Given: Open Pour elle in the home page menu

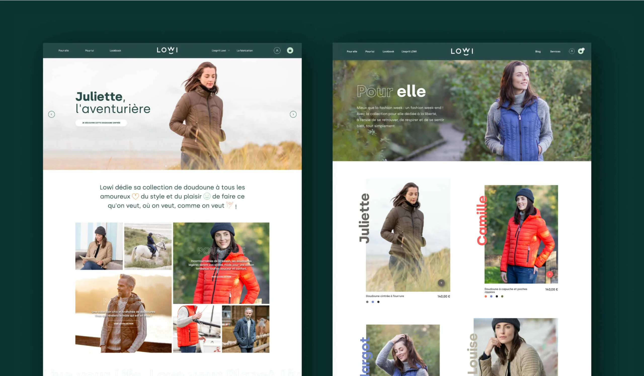Looking at the screenshot, I should pos(63,51).
